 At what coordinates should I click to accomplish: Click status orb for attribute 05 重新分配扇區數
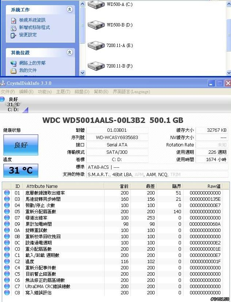(7, 211)
